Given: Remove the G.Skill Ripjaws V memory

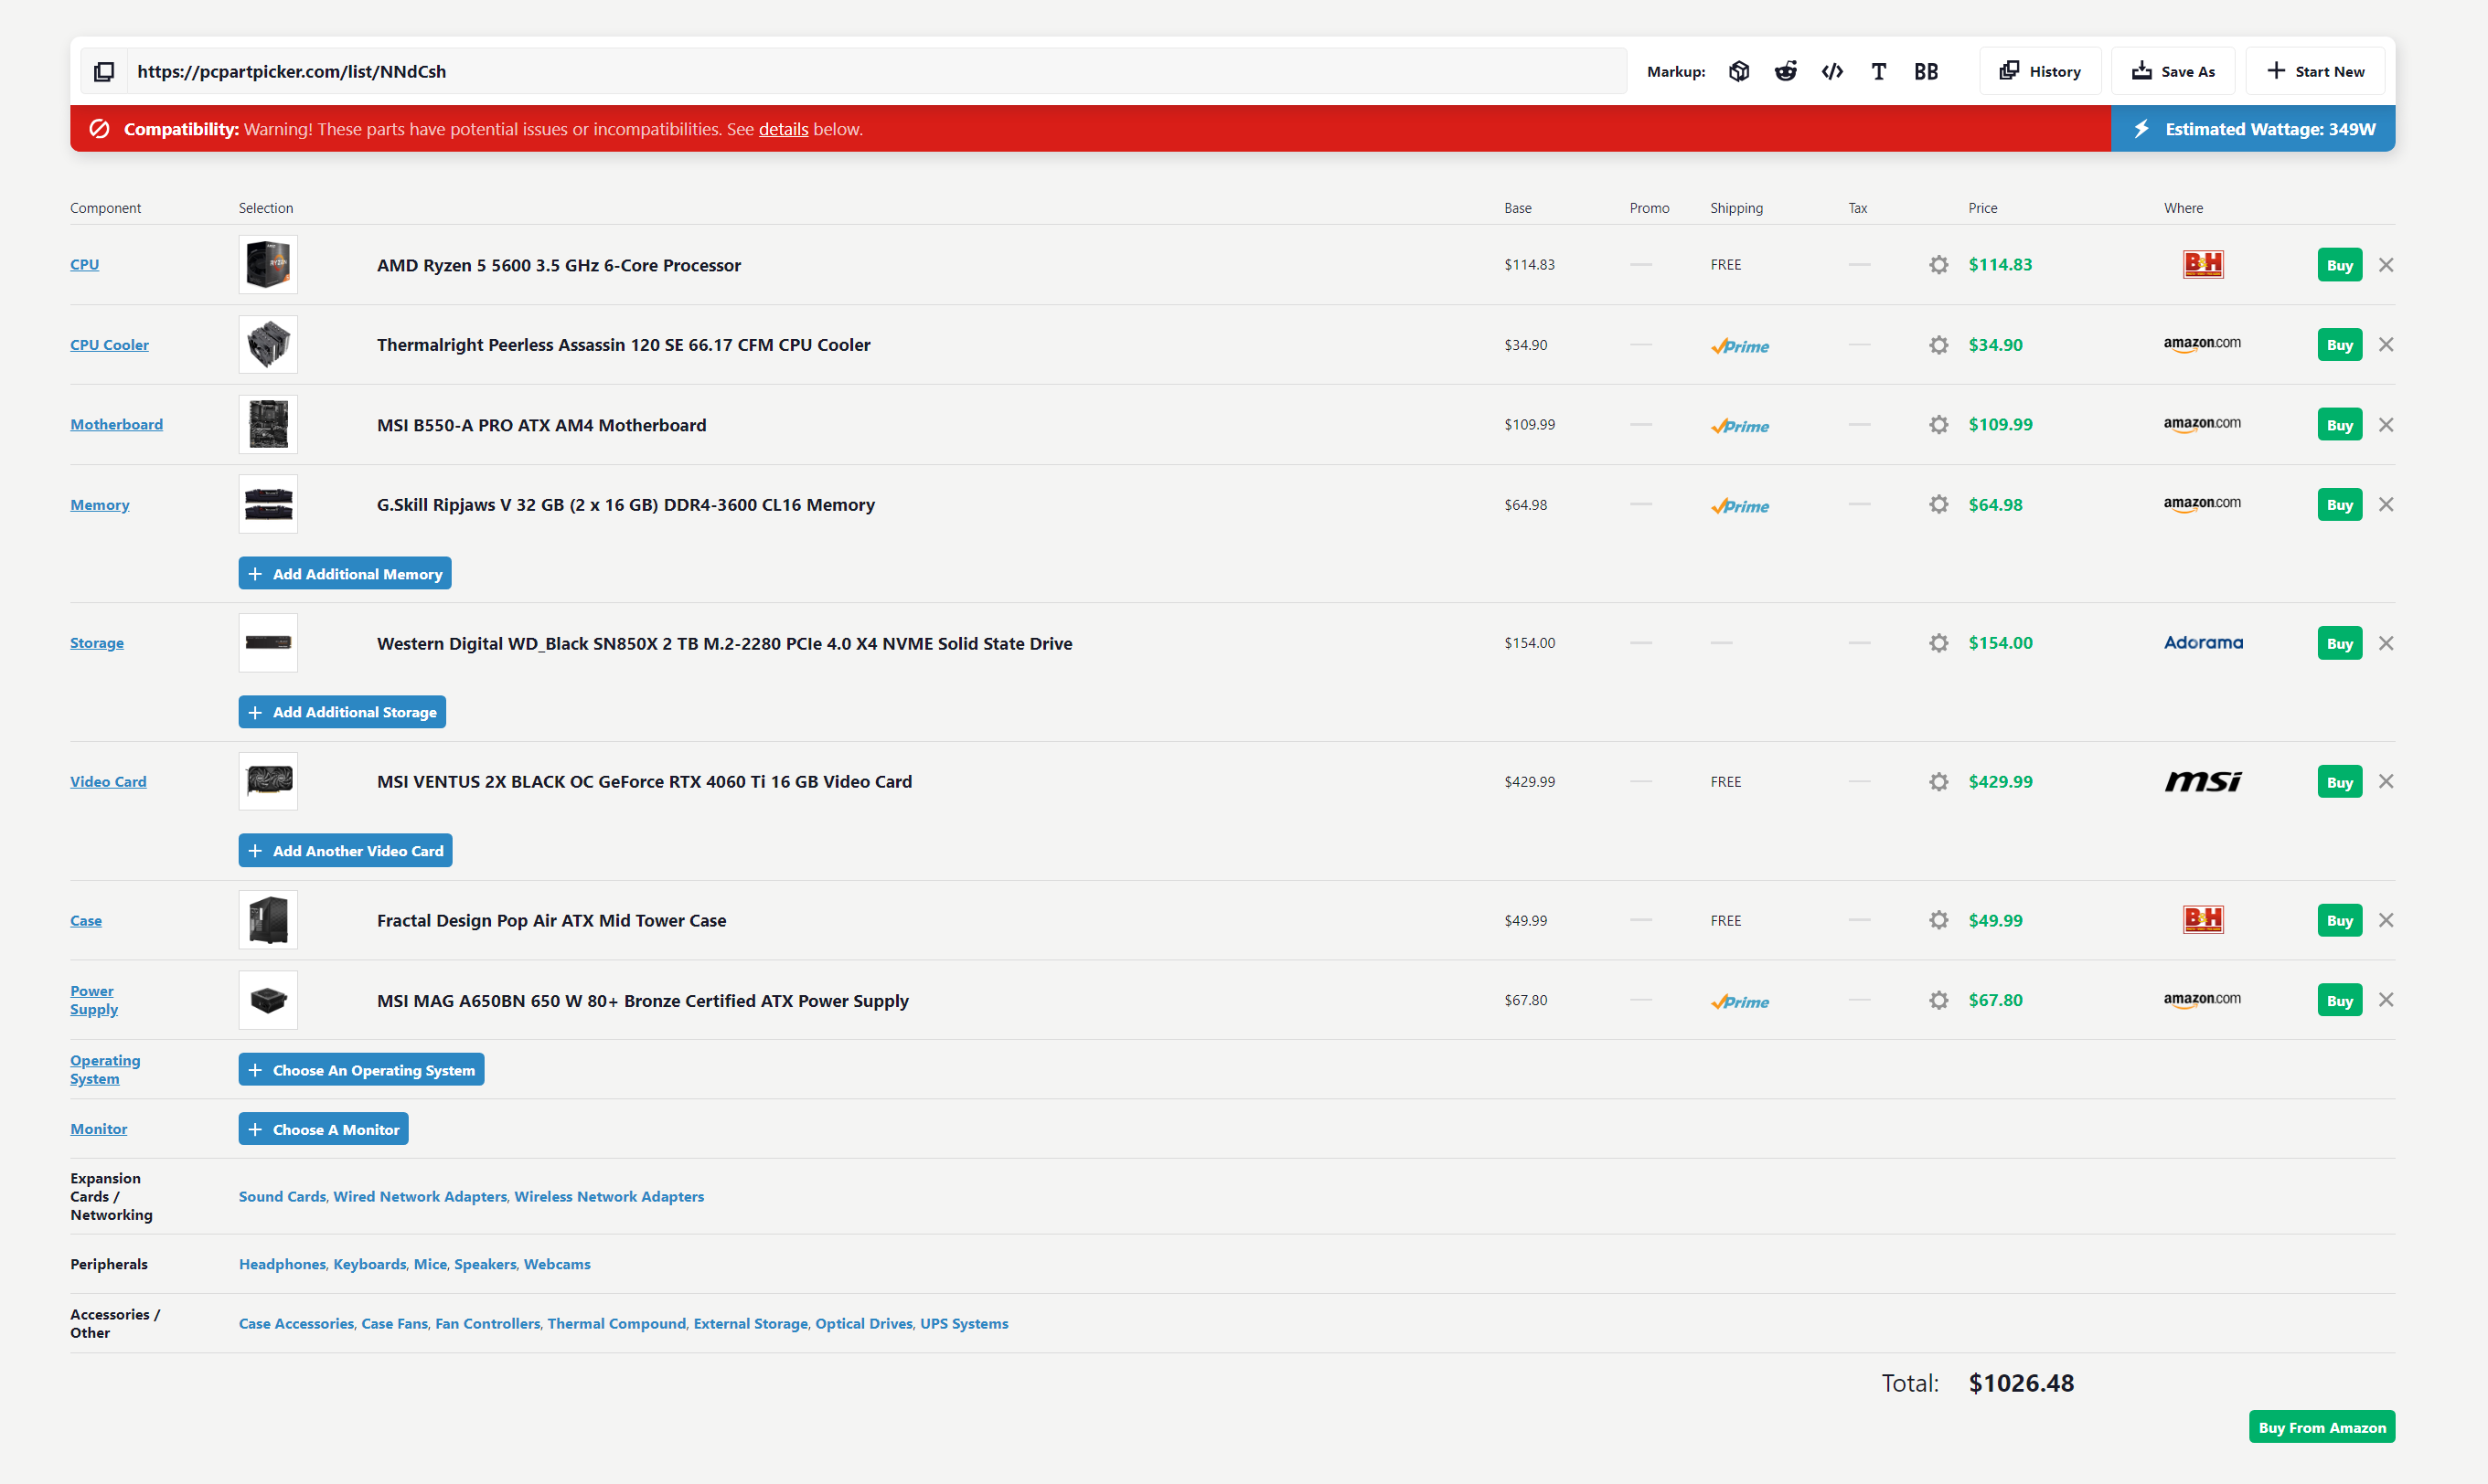Looking at the screenshot, I should coord(2386,505).
